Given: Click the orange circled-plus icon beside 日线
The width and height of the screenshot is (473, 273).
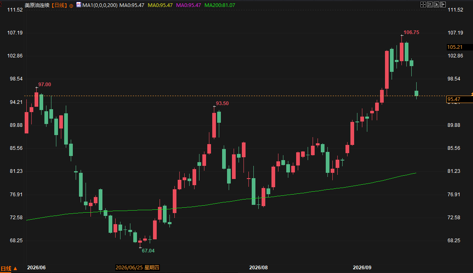Looking at the screenshot, I should point(71,6).
